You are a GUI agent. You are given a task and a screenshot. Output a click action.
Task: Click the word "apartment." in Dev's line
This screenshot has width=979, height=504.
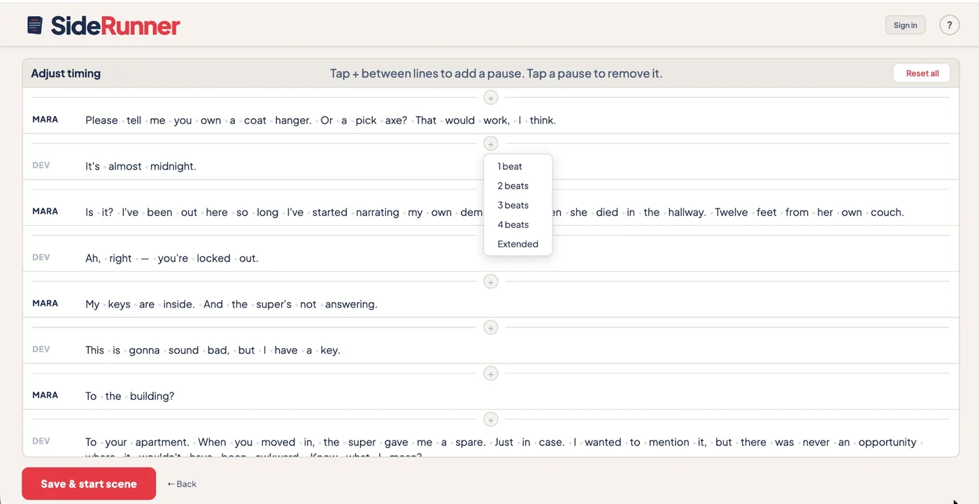[x=162, y=442]
